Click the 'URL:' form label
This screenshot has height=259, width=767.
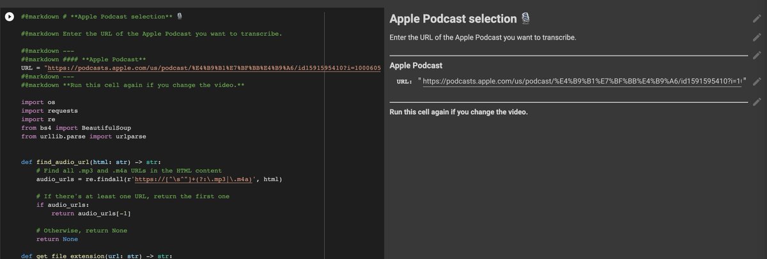coord(404,82)
